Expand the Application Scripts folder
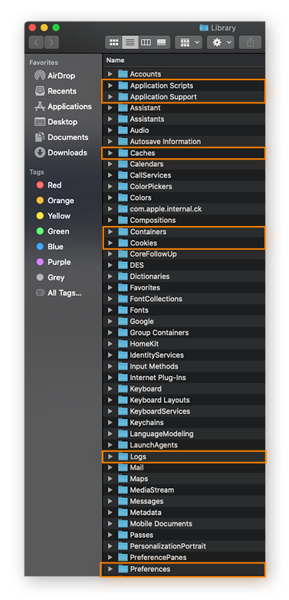The height and width of the screenshot is (600, 289). (x=111, y=85)
